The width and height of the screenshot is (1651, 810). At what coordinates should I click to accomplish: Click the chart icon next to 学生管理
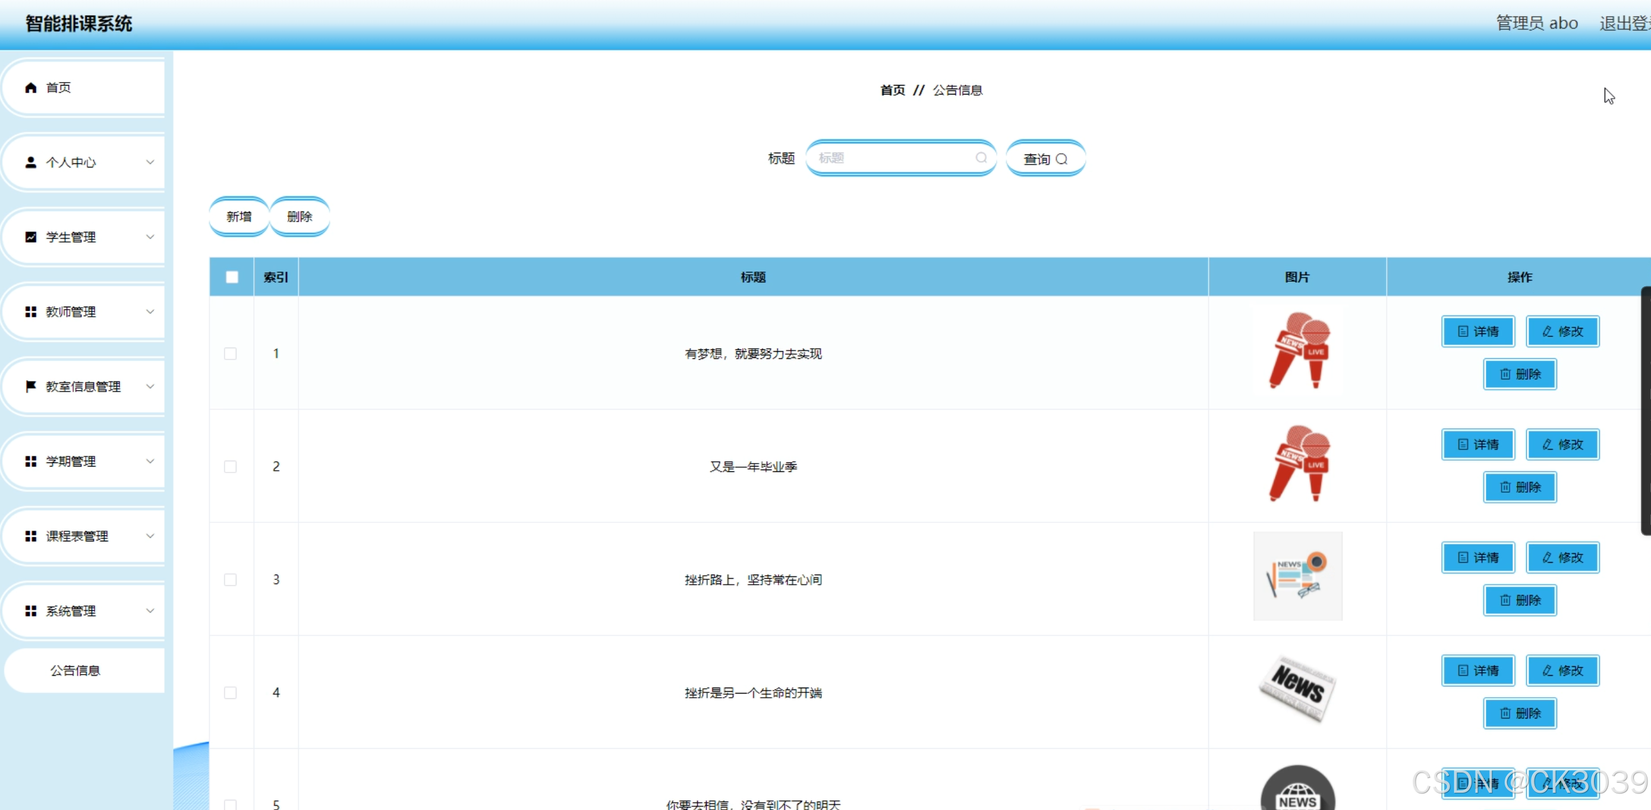click(30, 237)
